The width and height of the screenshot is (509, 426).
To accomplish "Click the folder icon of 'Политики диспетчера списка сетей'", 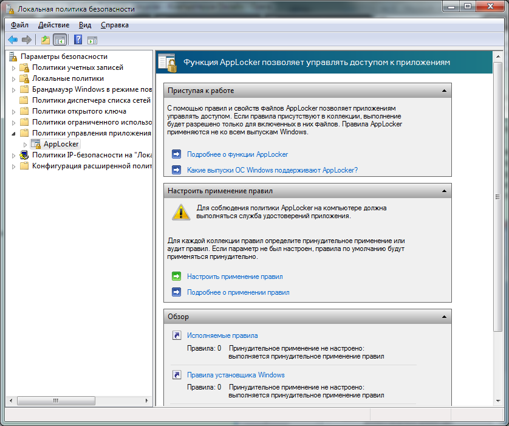I will [x=24, y=100].
